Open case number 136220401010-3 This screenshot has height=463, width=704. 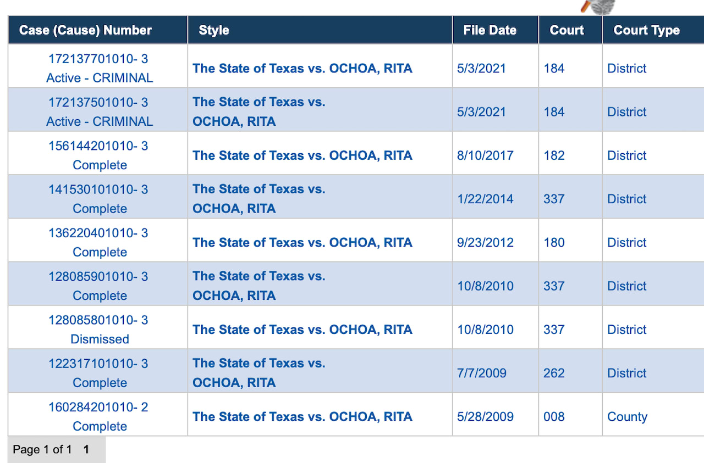[x=98, y=233]
